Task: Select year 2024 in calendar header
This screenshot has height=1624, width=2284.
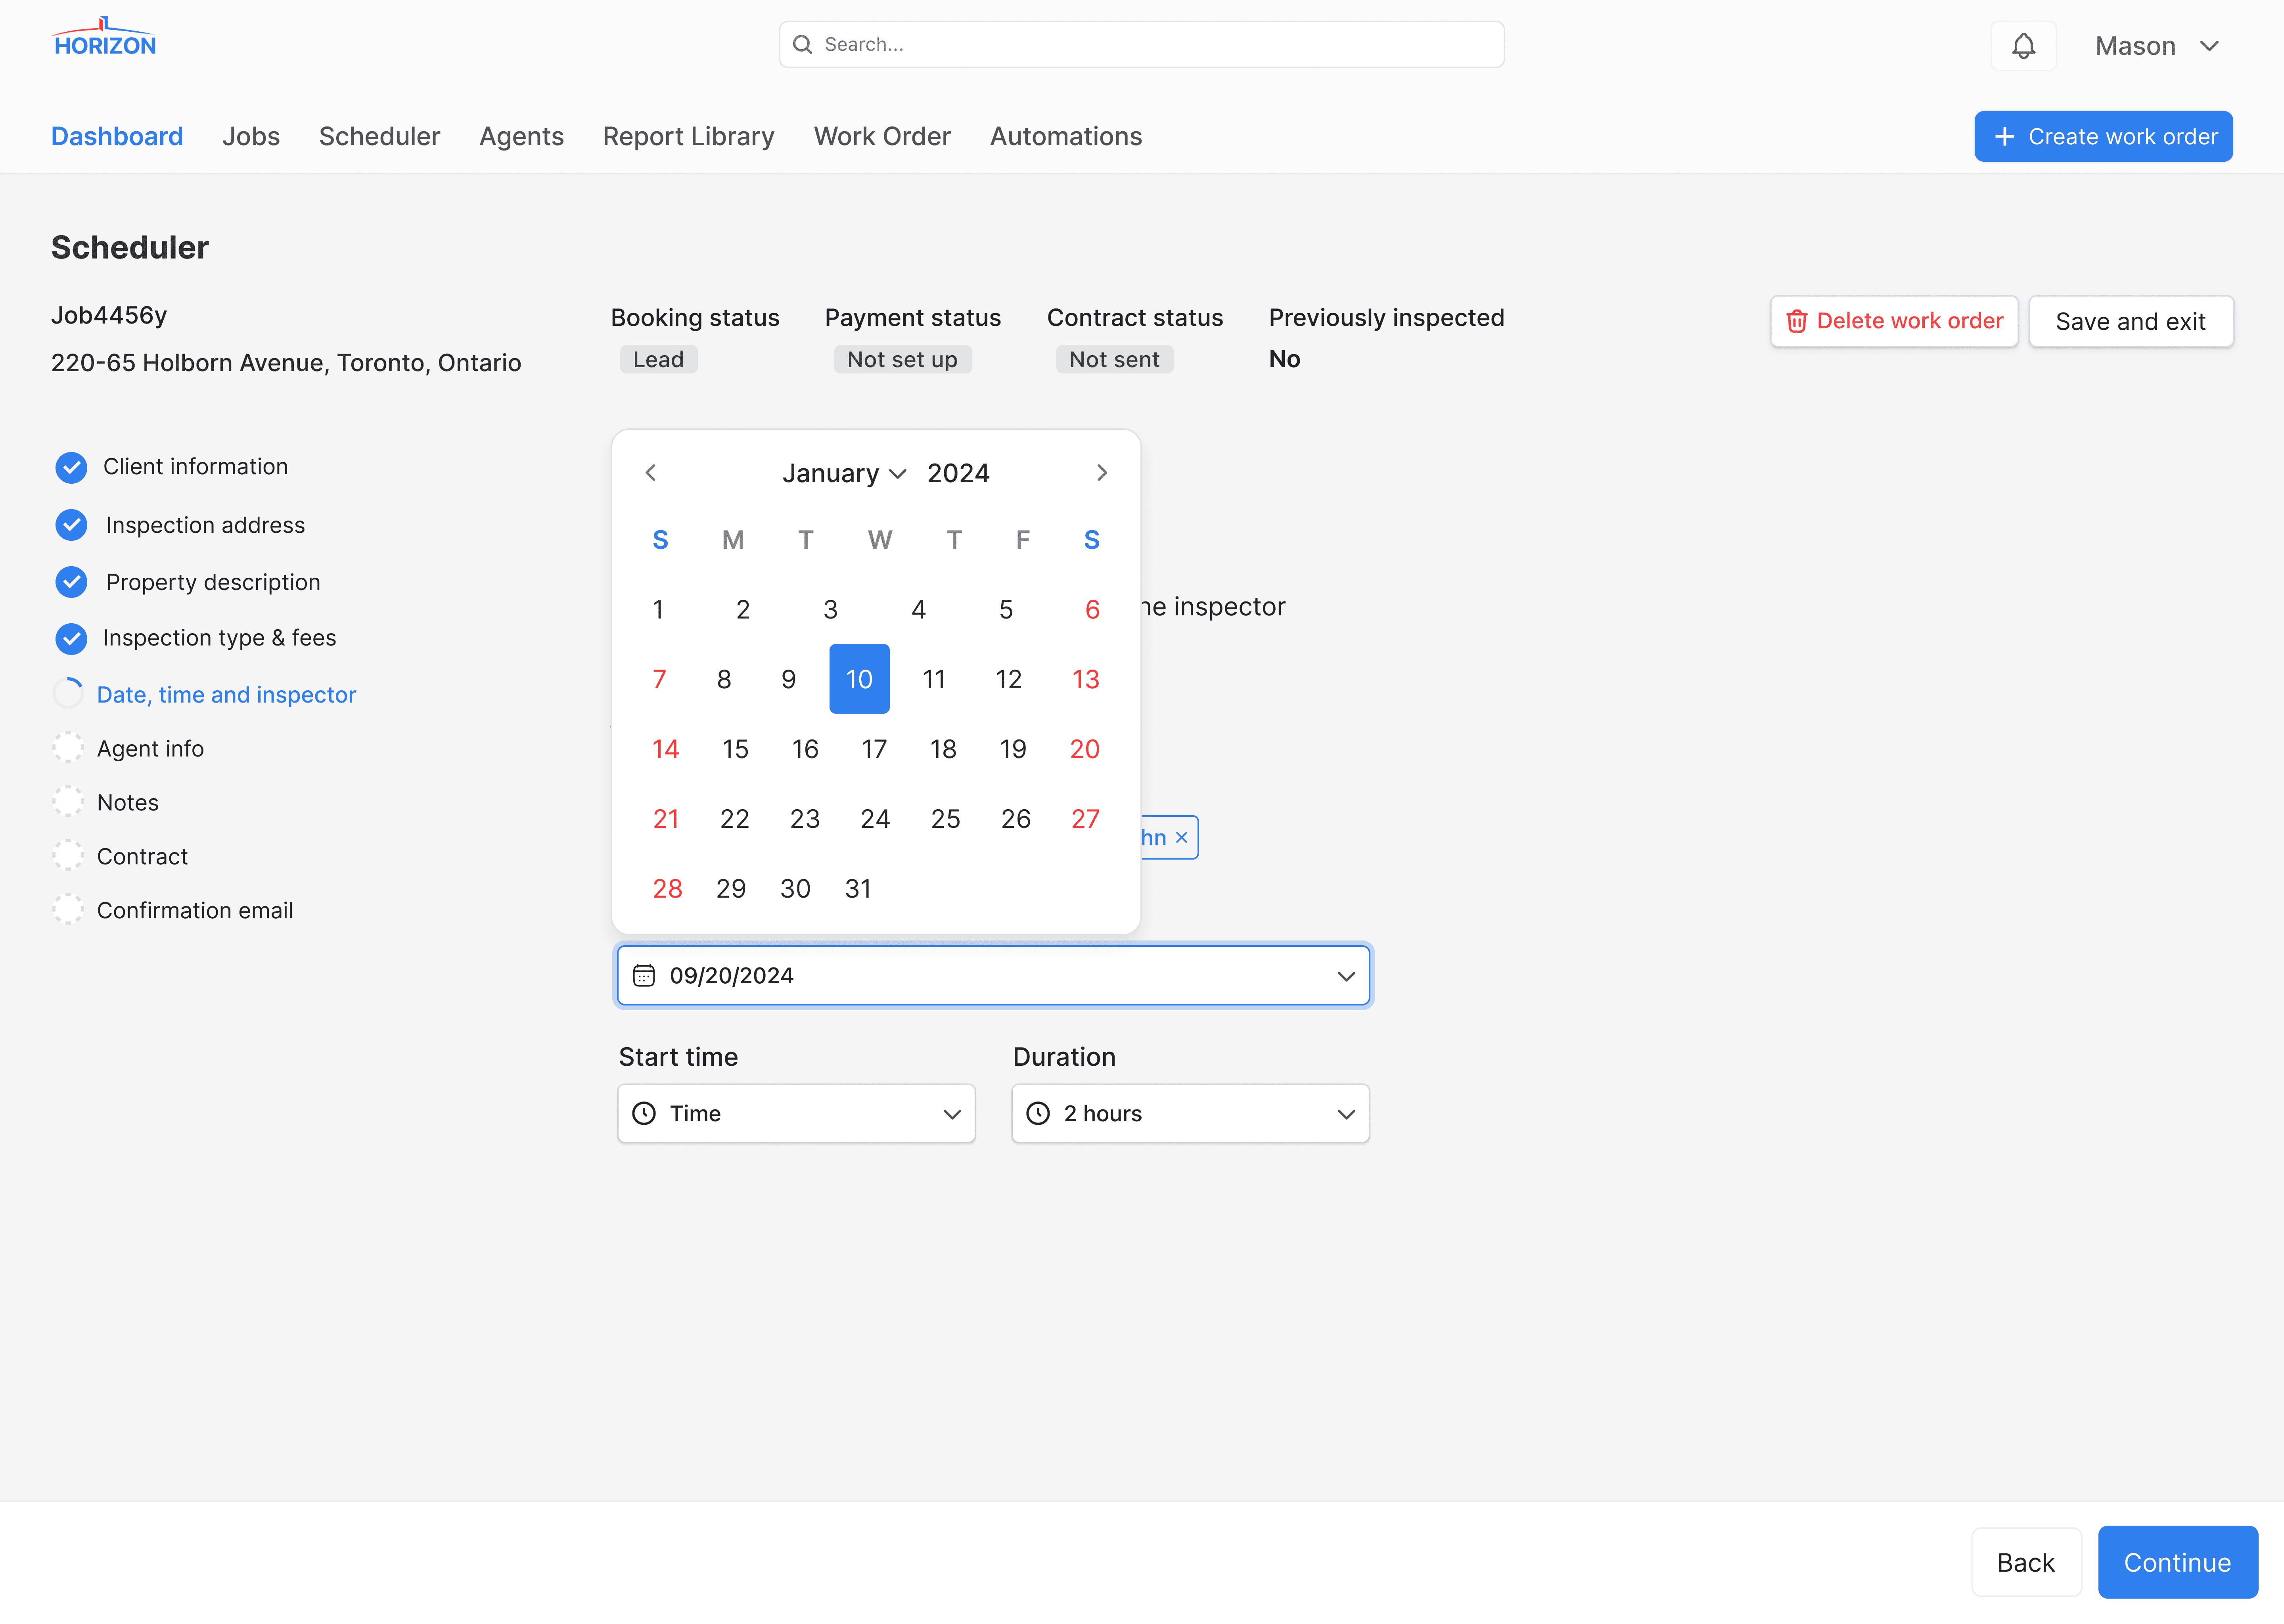Action: click(x=958, y=473)
